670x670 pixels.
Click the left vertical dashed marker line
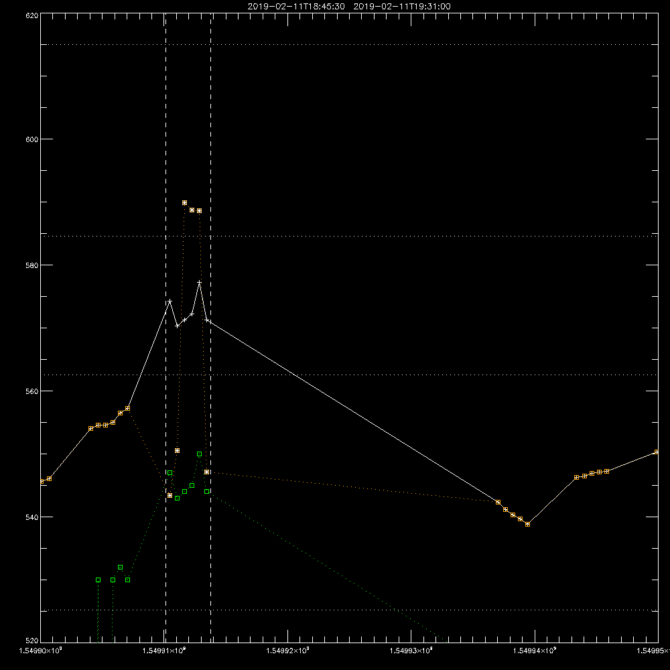165,327
